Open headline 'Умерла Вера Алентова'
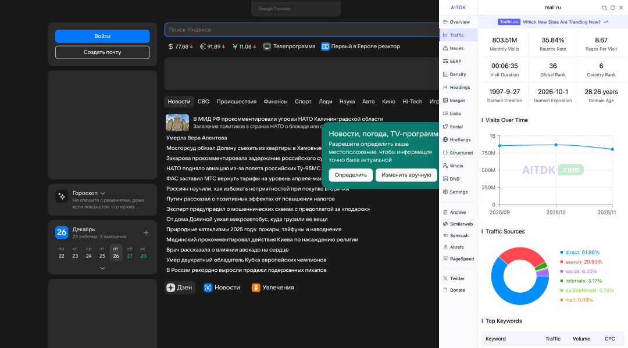This screenshot has height=348, width=628. [x=197, y=138]
